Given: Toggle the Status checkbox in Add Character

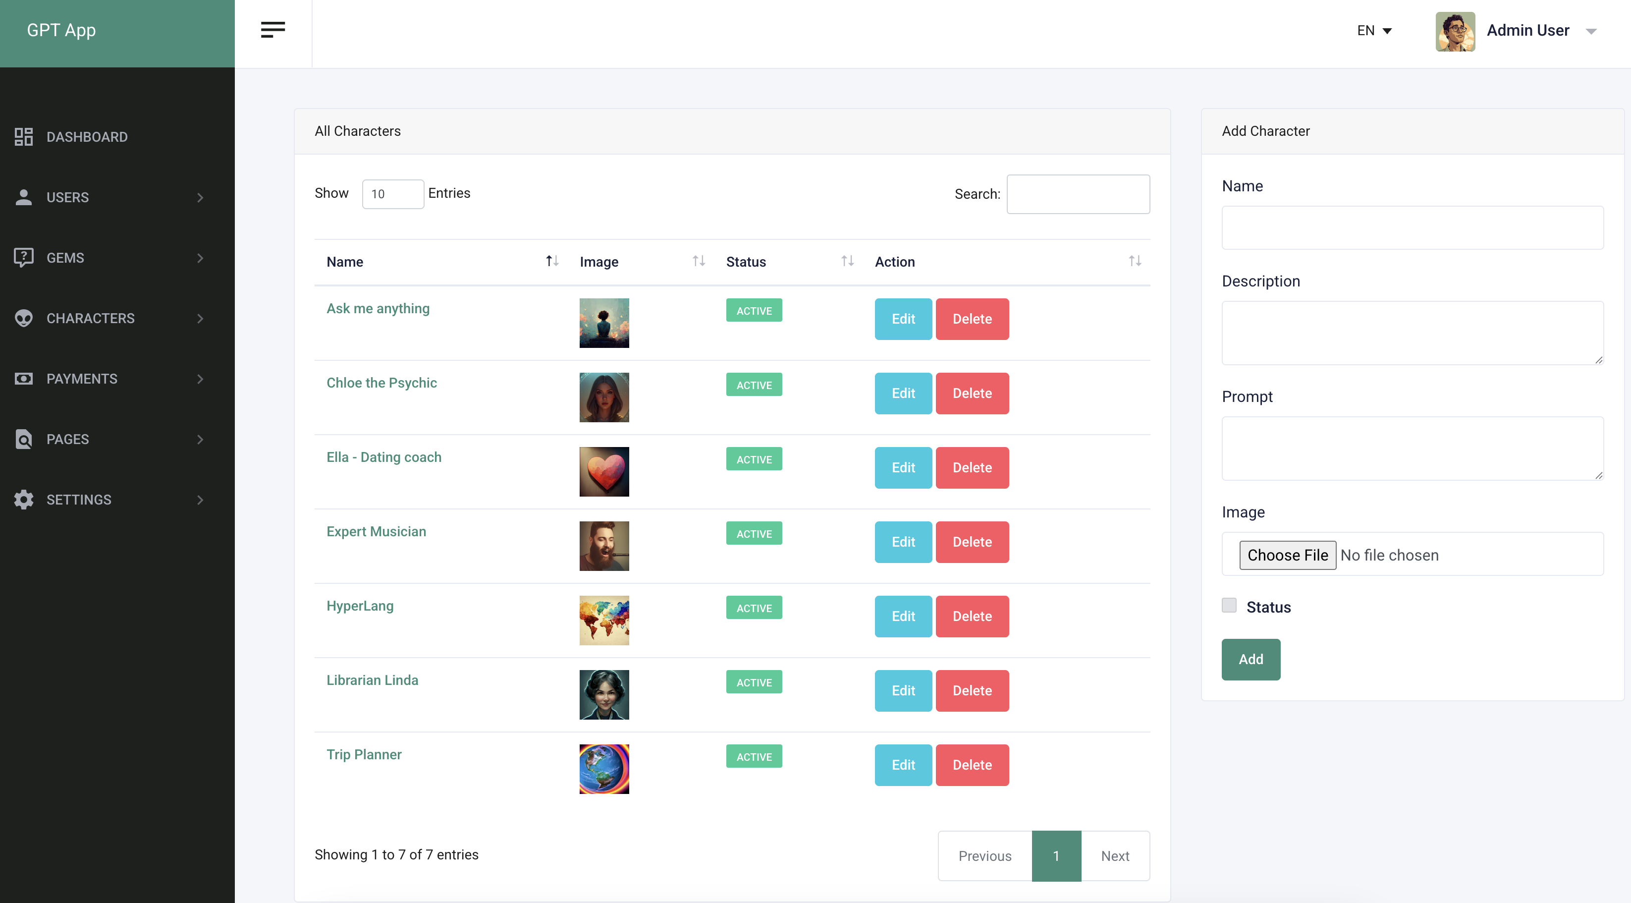Looking at the screenshot, I should pos(1229,605).
